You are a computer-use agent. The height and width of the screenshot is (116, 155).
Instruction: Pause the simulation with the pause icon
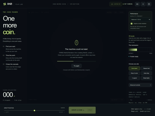coord(143,4)
